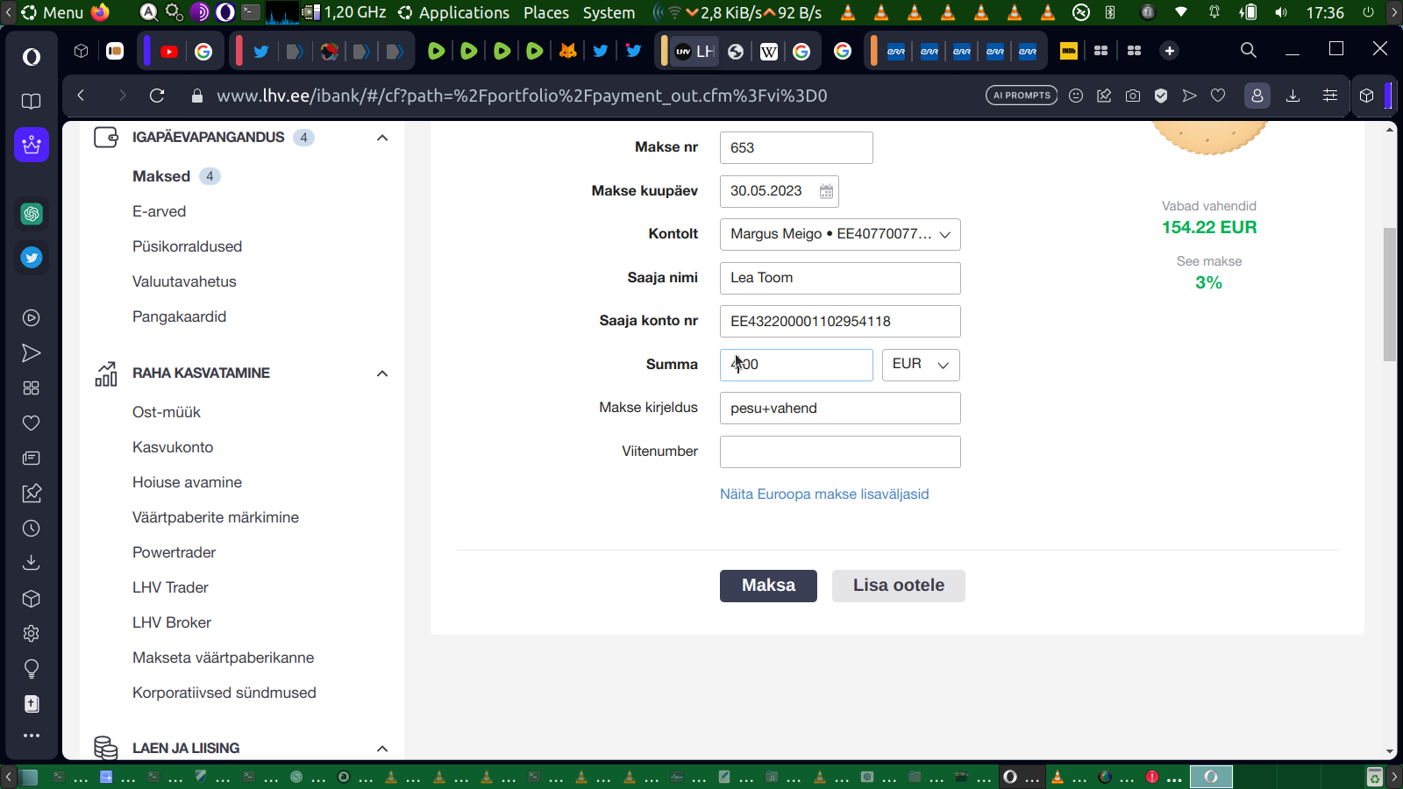Switch to the Wikipedia browser tab
This screenshot has width=1403, height=789.
tap(769, 52)
